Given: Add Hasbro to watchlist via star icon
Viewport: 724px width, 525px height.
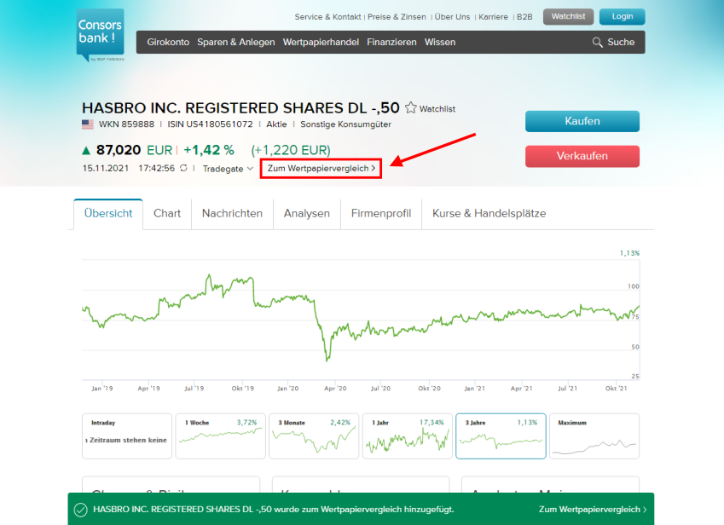Looking at the screenshot, I should point(410,108).
